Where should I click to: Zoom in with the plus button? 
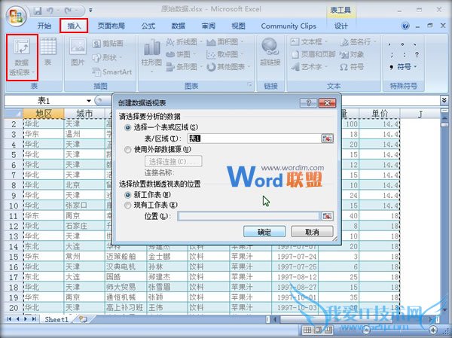coord(433,330)
